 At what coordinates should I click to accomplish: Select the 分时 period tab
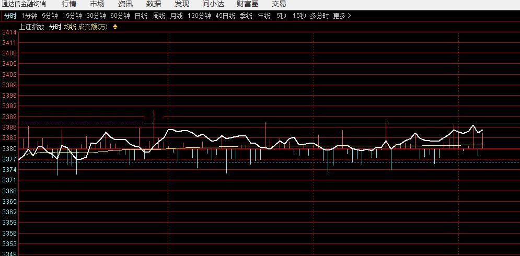(x=10, y=16)
